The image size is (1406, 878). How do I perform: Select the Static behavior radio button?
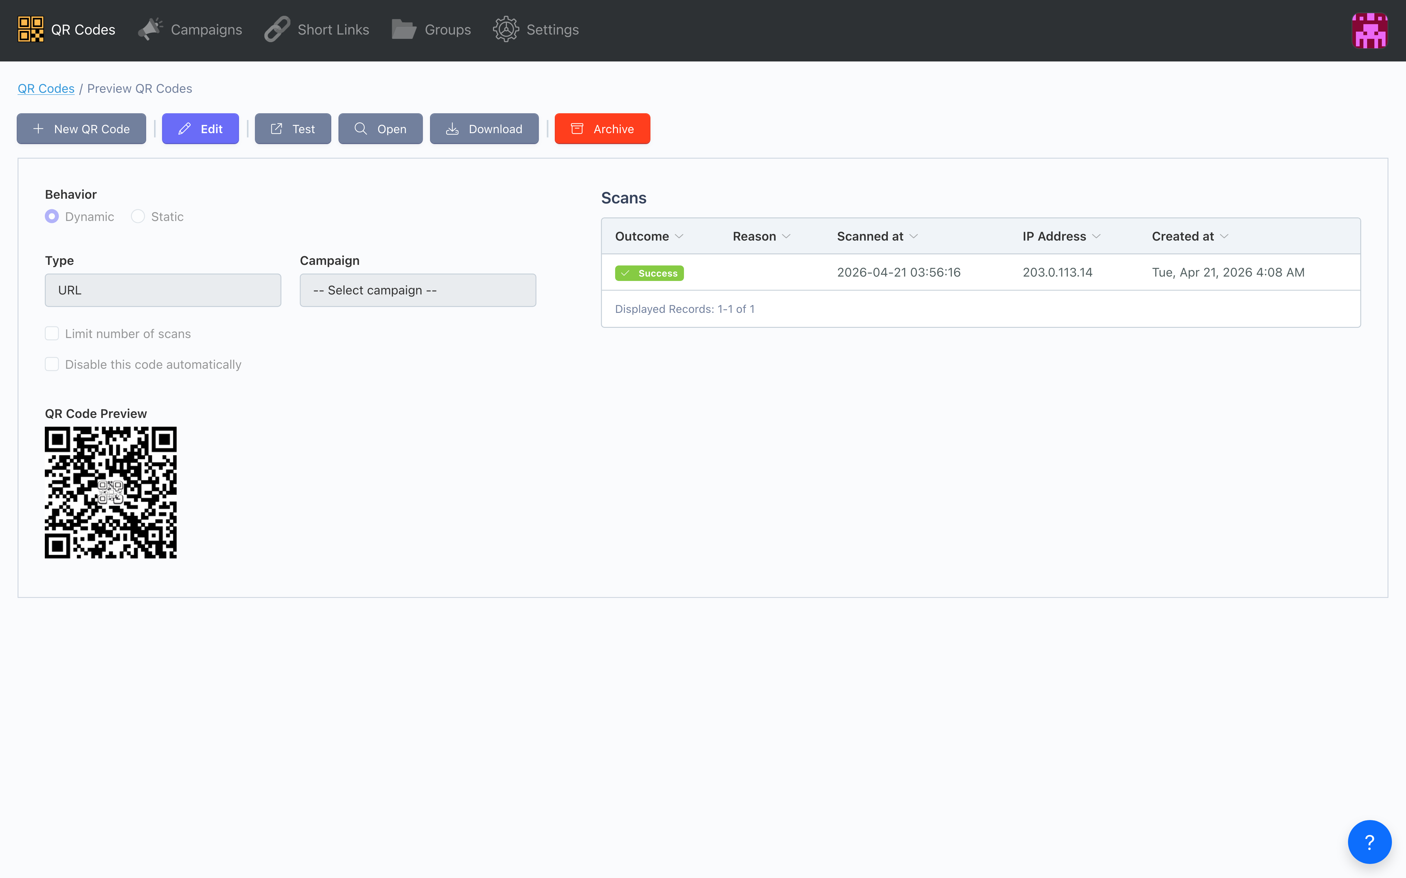(138, 217)
